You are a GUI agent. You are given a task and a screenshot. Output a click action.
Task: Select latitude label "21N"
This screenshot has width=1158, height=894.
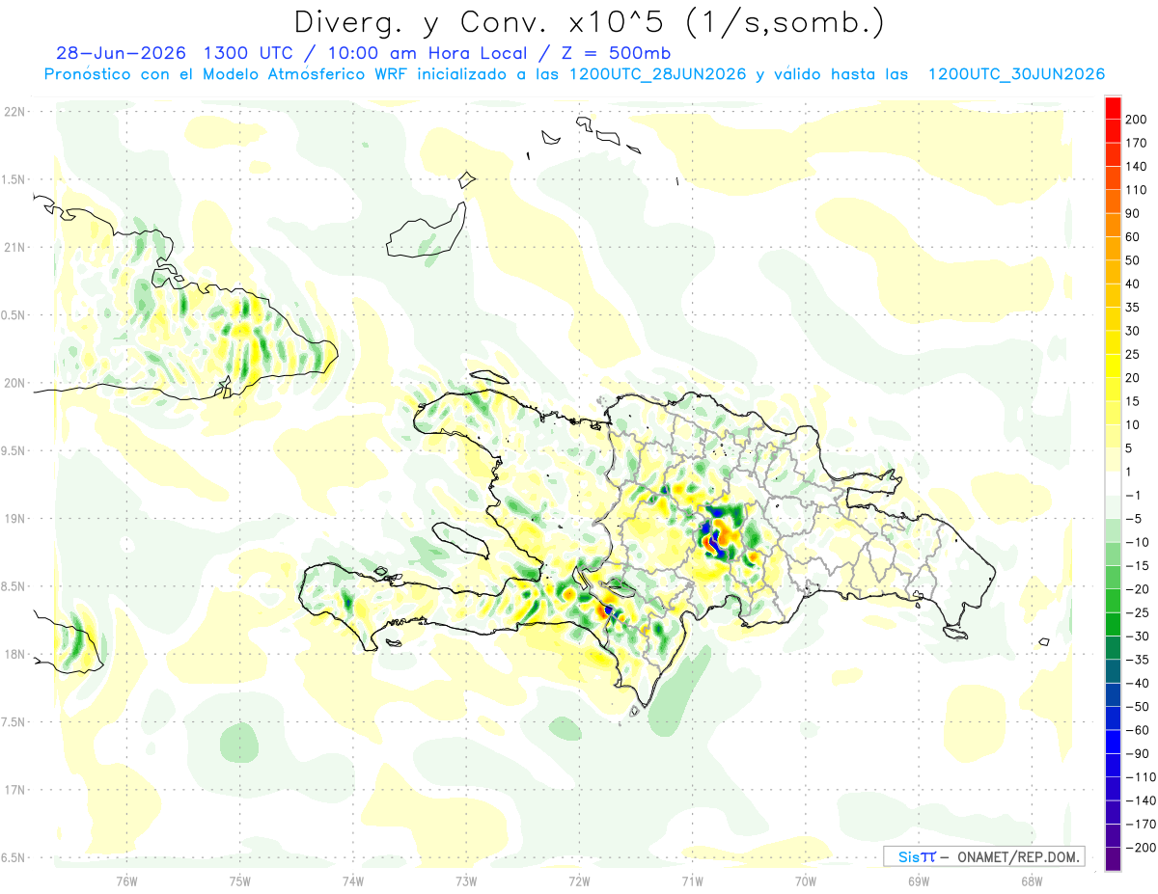click(x=14, y=247)
